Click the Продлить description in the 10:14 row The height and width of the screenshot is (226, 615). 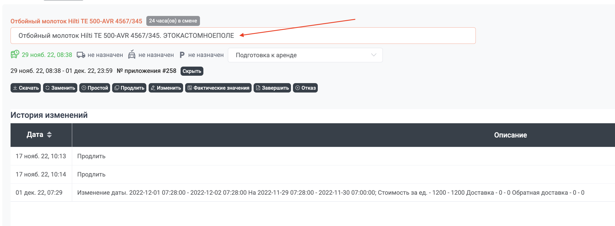(91, 174)
